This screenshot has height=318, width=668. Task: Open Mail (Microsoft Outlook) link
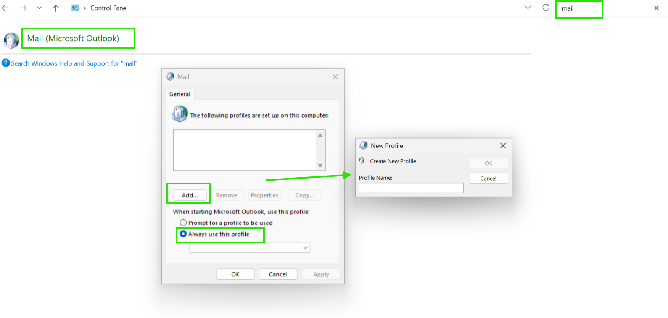(x=73, y=38)
